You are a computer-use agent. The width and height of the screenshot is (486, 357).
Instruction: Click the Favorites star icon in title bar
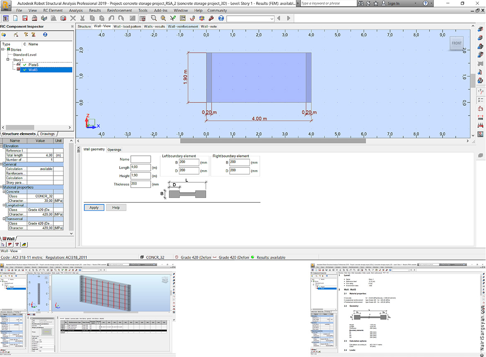click(376, 3)
